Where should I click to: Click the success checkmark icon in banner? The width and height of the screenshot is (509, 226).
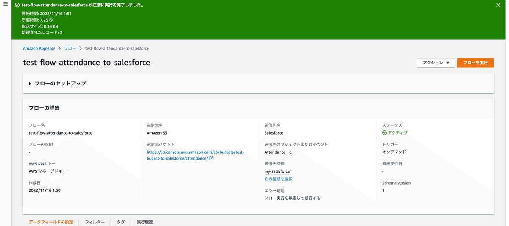pyautogui.click(x=17, y=5)
